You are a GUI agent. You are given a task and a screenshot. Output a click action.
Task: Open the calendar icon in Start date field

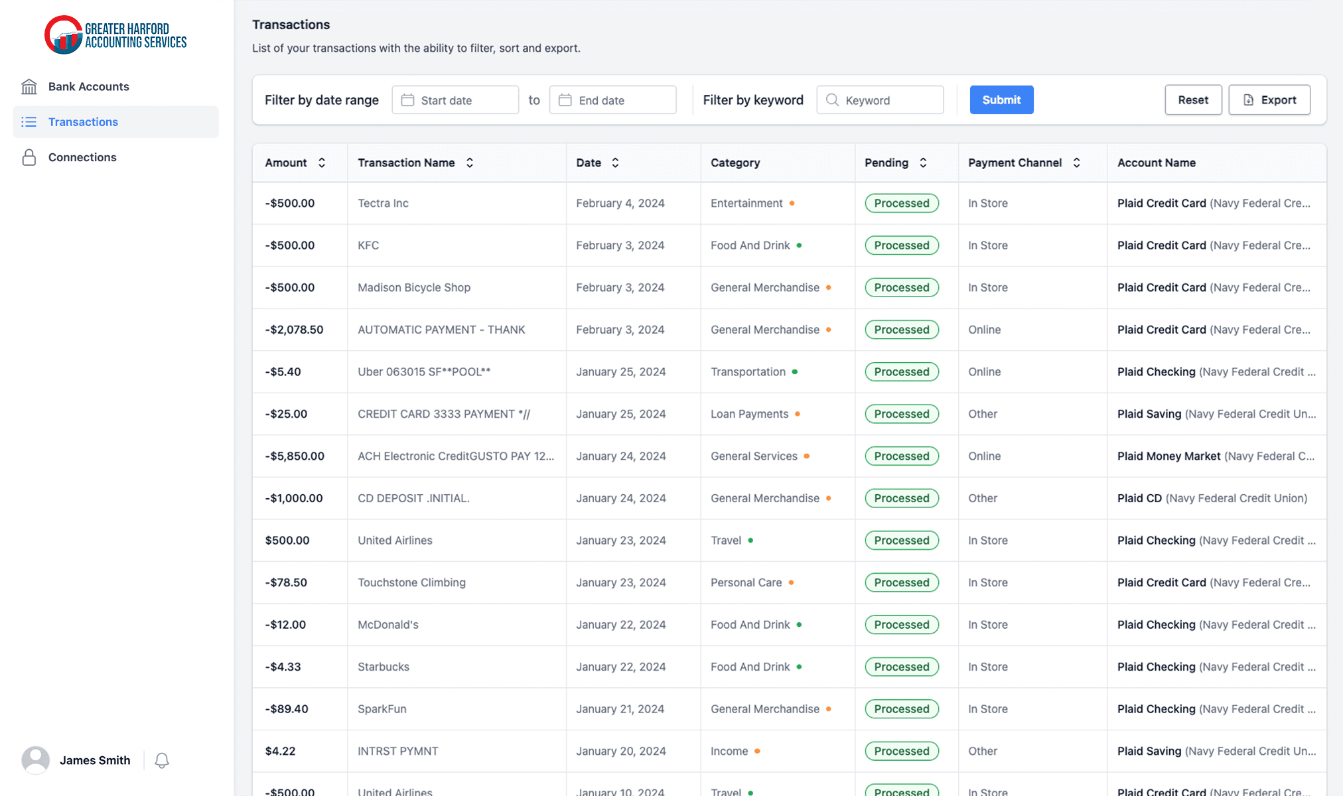click(x=408, y=99)
